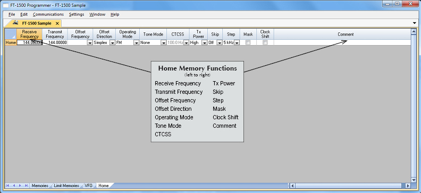Jump to first sheet with navigation arrow
Viewport: 421px width, 193px height.
(7, 185)
